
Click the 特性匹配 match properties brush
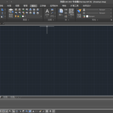pyautogui.click(x=79, y=13)
